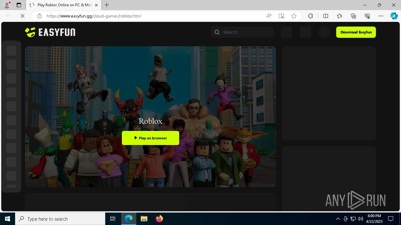Screen dimensions: 401x225
Task: Click Microsoft Edge taskbar icon
Action: pos(129,219)
